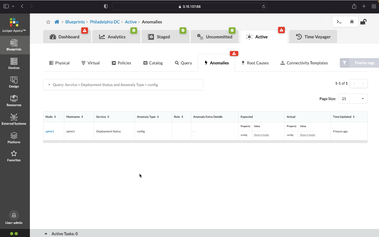The width and height of the screenshot is (379, 237).
Task: Switch to the Time Voyager tab
Action: click(x=313, y=37)
